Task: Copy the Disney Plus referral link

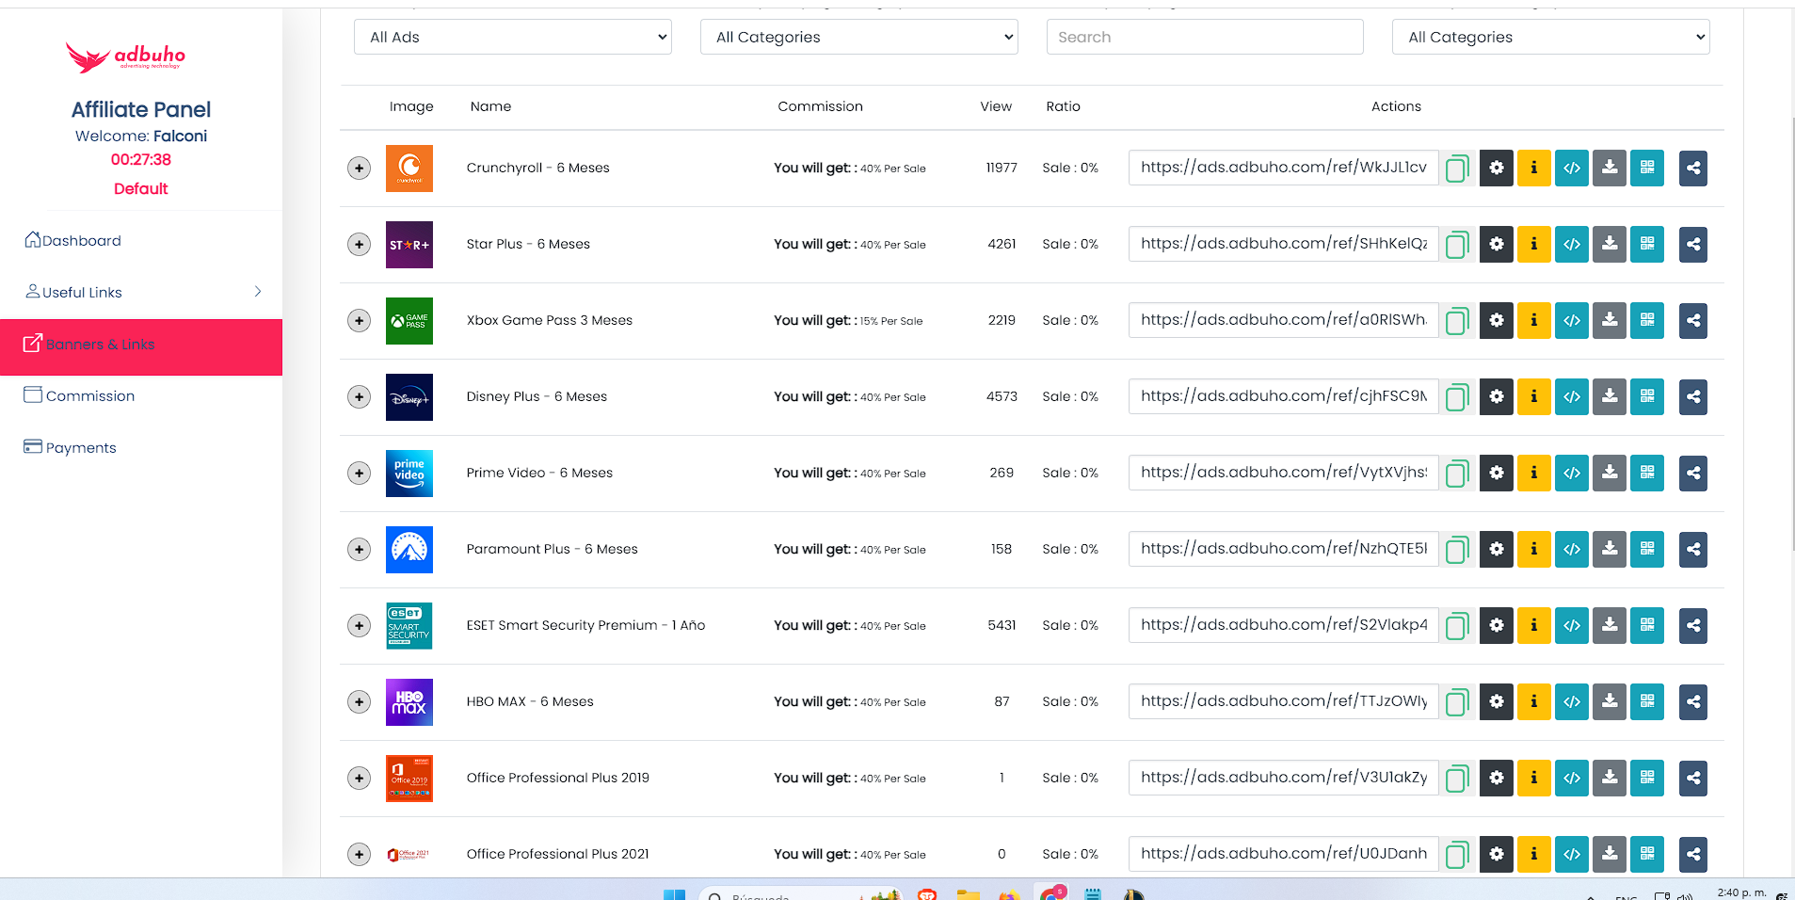Action: point(1457,397)
